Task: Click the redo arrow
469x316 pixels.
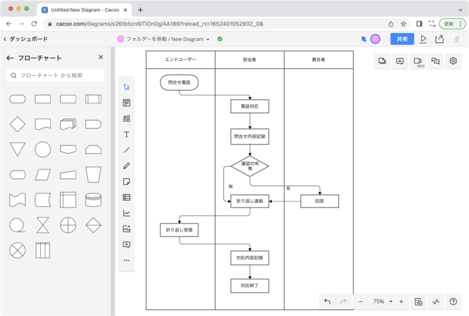Action: click(343, 302)
